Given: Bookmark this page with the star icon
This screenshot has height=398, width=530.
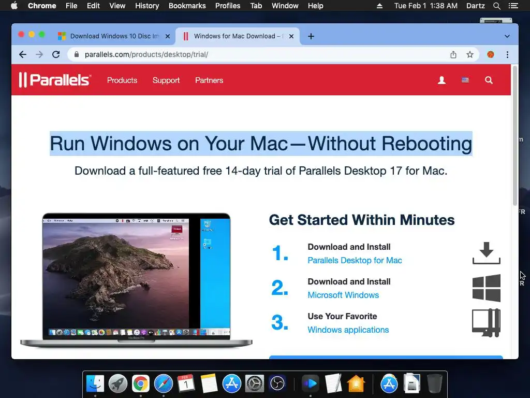Looking at the screenshot, I should point(470,54).
